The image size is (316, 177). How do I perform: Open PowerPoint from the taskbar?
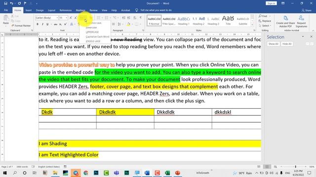pos(178,173)
